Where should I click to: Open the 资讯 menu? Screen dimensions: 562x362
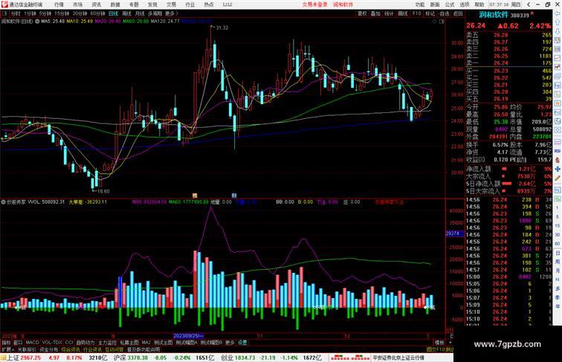[x=96, y=4]
